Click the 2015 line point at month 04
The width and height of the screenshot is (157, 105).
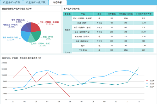(47, 70)
